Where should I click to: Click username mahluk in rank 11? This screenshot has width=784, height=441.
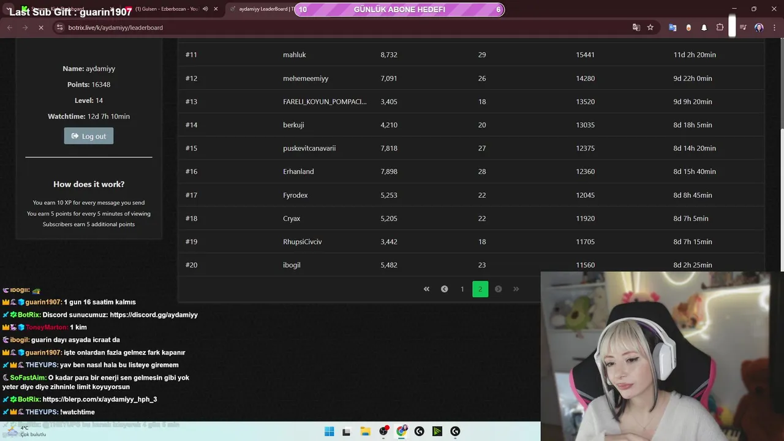coord(294,55)
